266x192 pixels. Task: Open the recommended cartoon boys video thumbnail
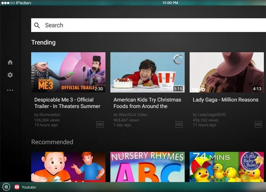pos(68,167)
